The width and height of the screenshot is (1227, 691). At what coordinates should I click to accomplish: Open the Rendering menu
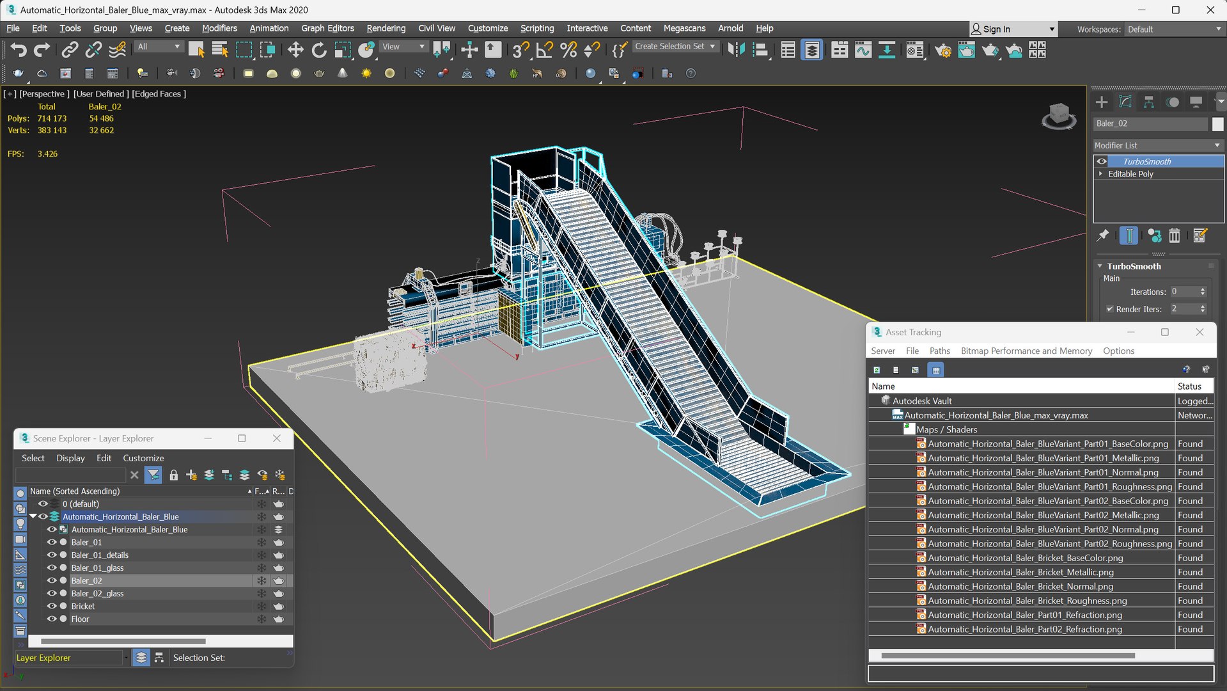(386, 28)
